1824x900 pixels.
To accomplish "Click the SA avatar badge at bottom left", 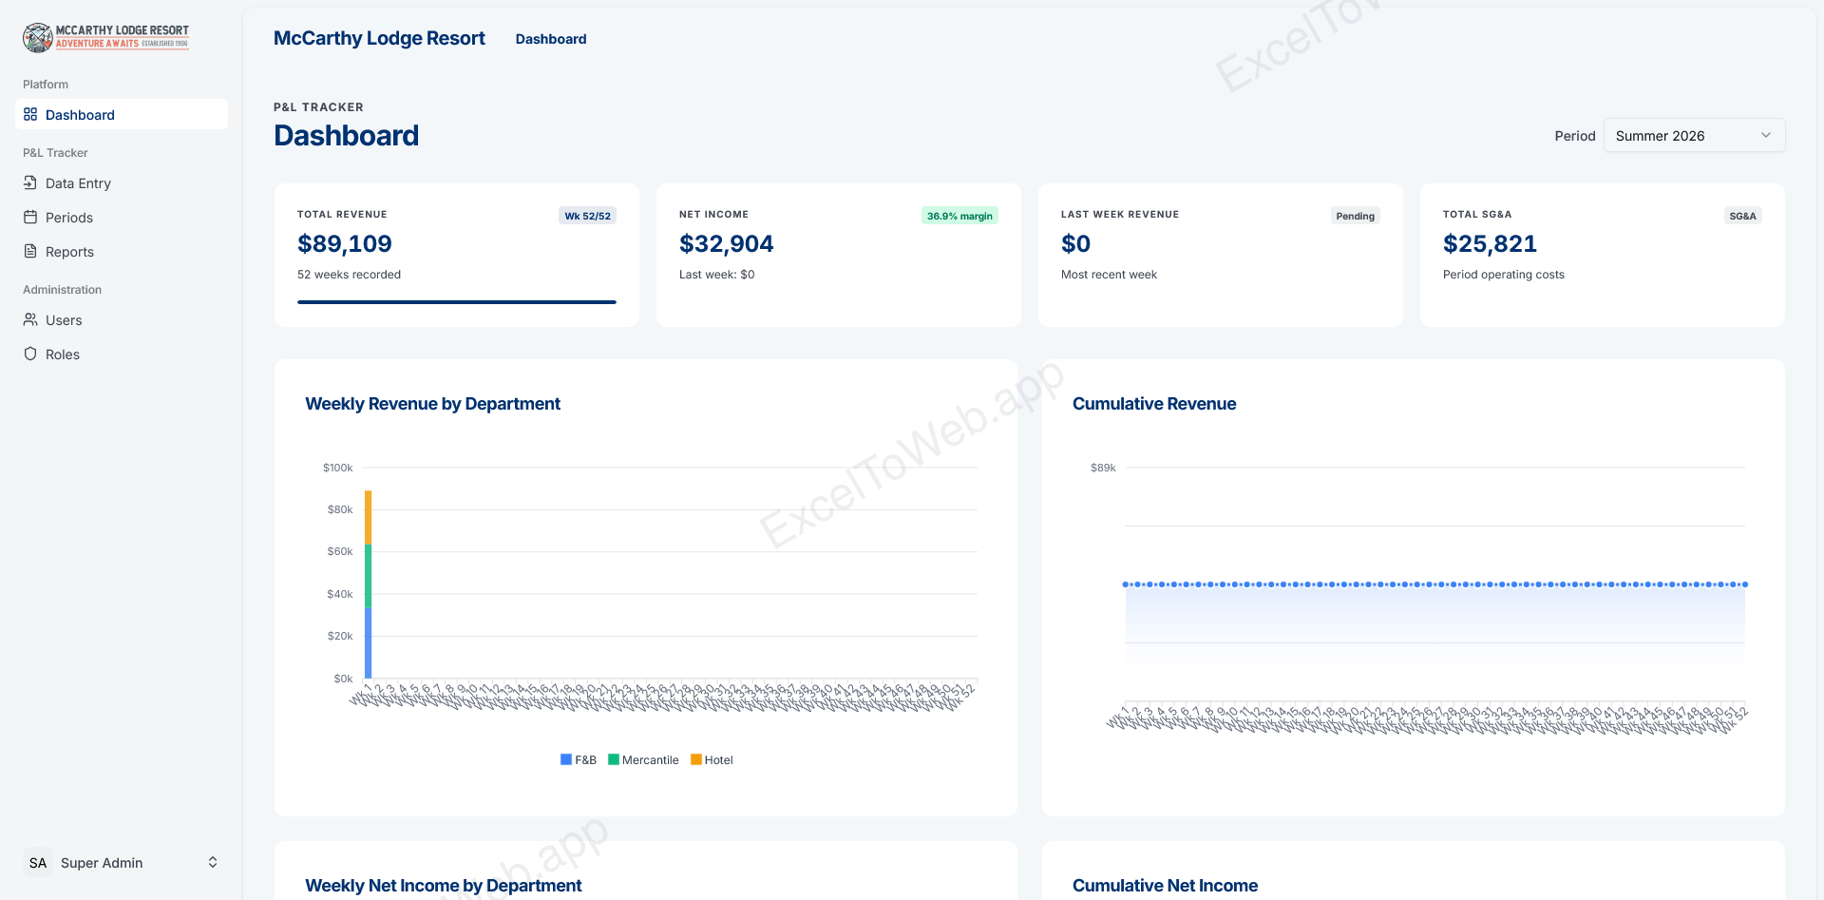I will (37, 862).
